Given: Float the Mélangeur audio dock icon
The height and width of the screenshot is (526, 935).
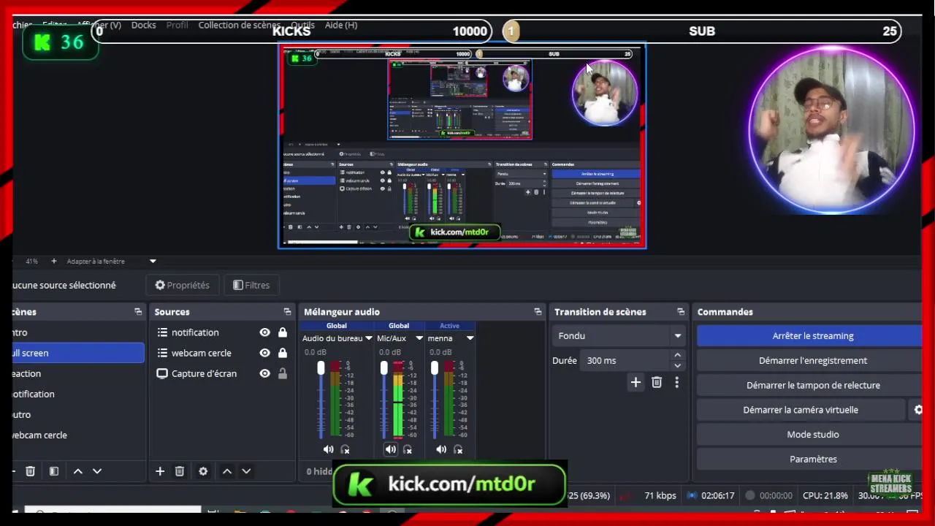Looking at the screenshot, I should point(538,312).
